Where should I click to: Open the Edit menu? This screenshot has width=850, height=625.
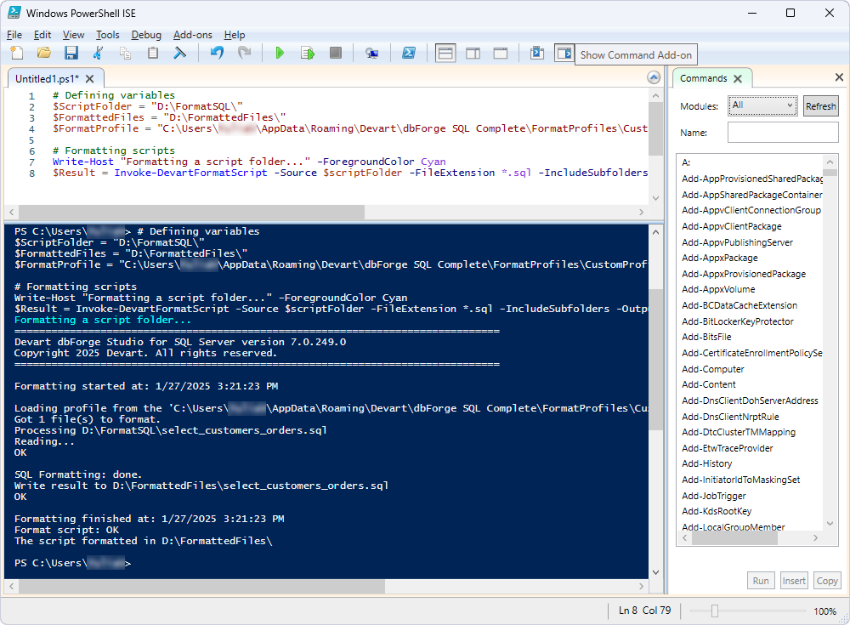[42, 35]
